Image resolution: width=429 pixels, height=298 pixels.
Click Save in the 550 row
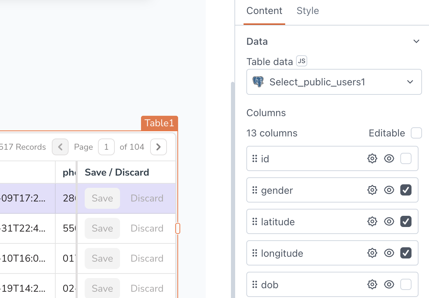[102, 228]
